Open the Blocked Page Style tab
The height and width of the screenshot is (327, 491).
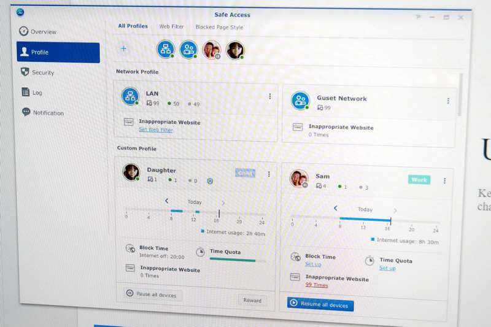tap(219, 27)
